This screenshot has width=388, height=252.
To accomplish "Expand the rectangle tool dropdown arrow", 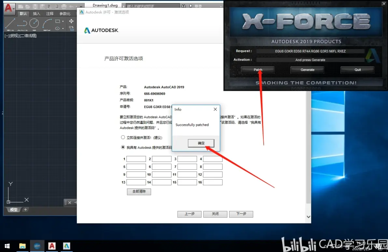I will 63,21.
